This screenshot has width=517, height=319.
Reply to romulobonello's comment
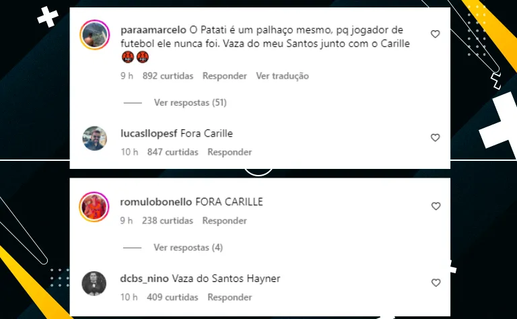[x=225, y=221]
